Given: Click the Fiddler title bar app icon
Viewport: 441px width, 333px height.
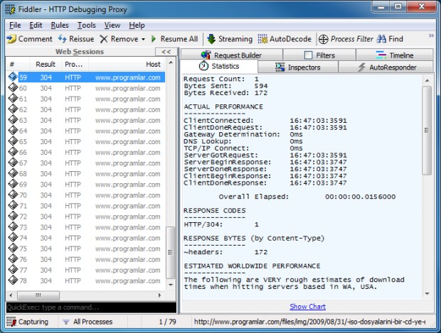Looking at the screenshot, I should click(x=10, y=9).
